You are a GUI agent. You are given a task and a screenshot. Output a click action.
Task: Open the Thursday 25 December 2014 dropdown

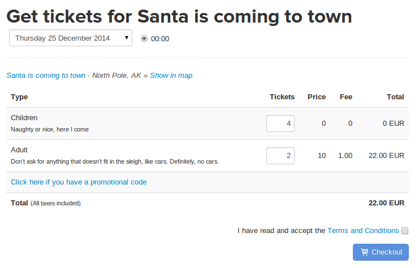(70, 38)
